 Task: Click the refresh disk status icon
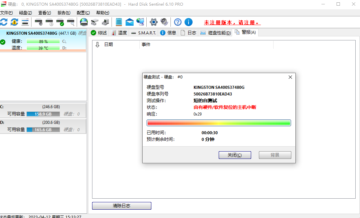click(x=4, y=22)
